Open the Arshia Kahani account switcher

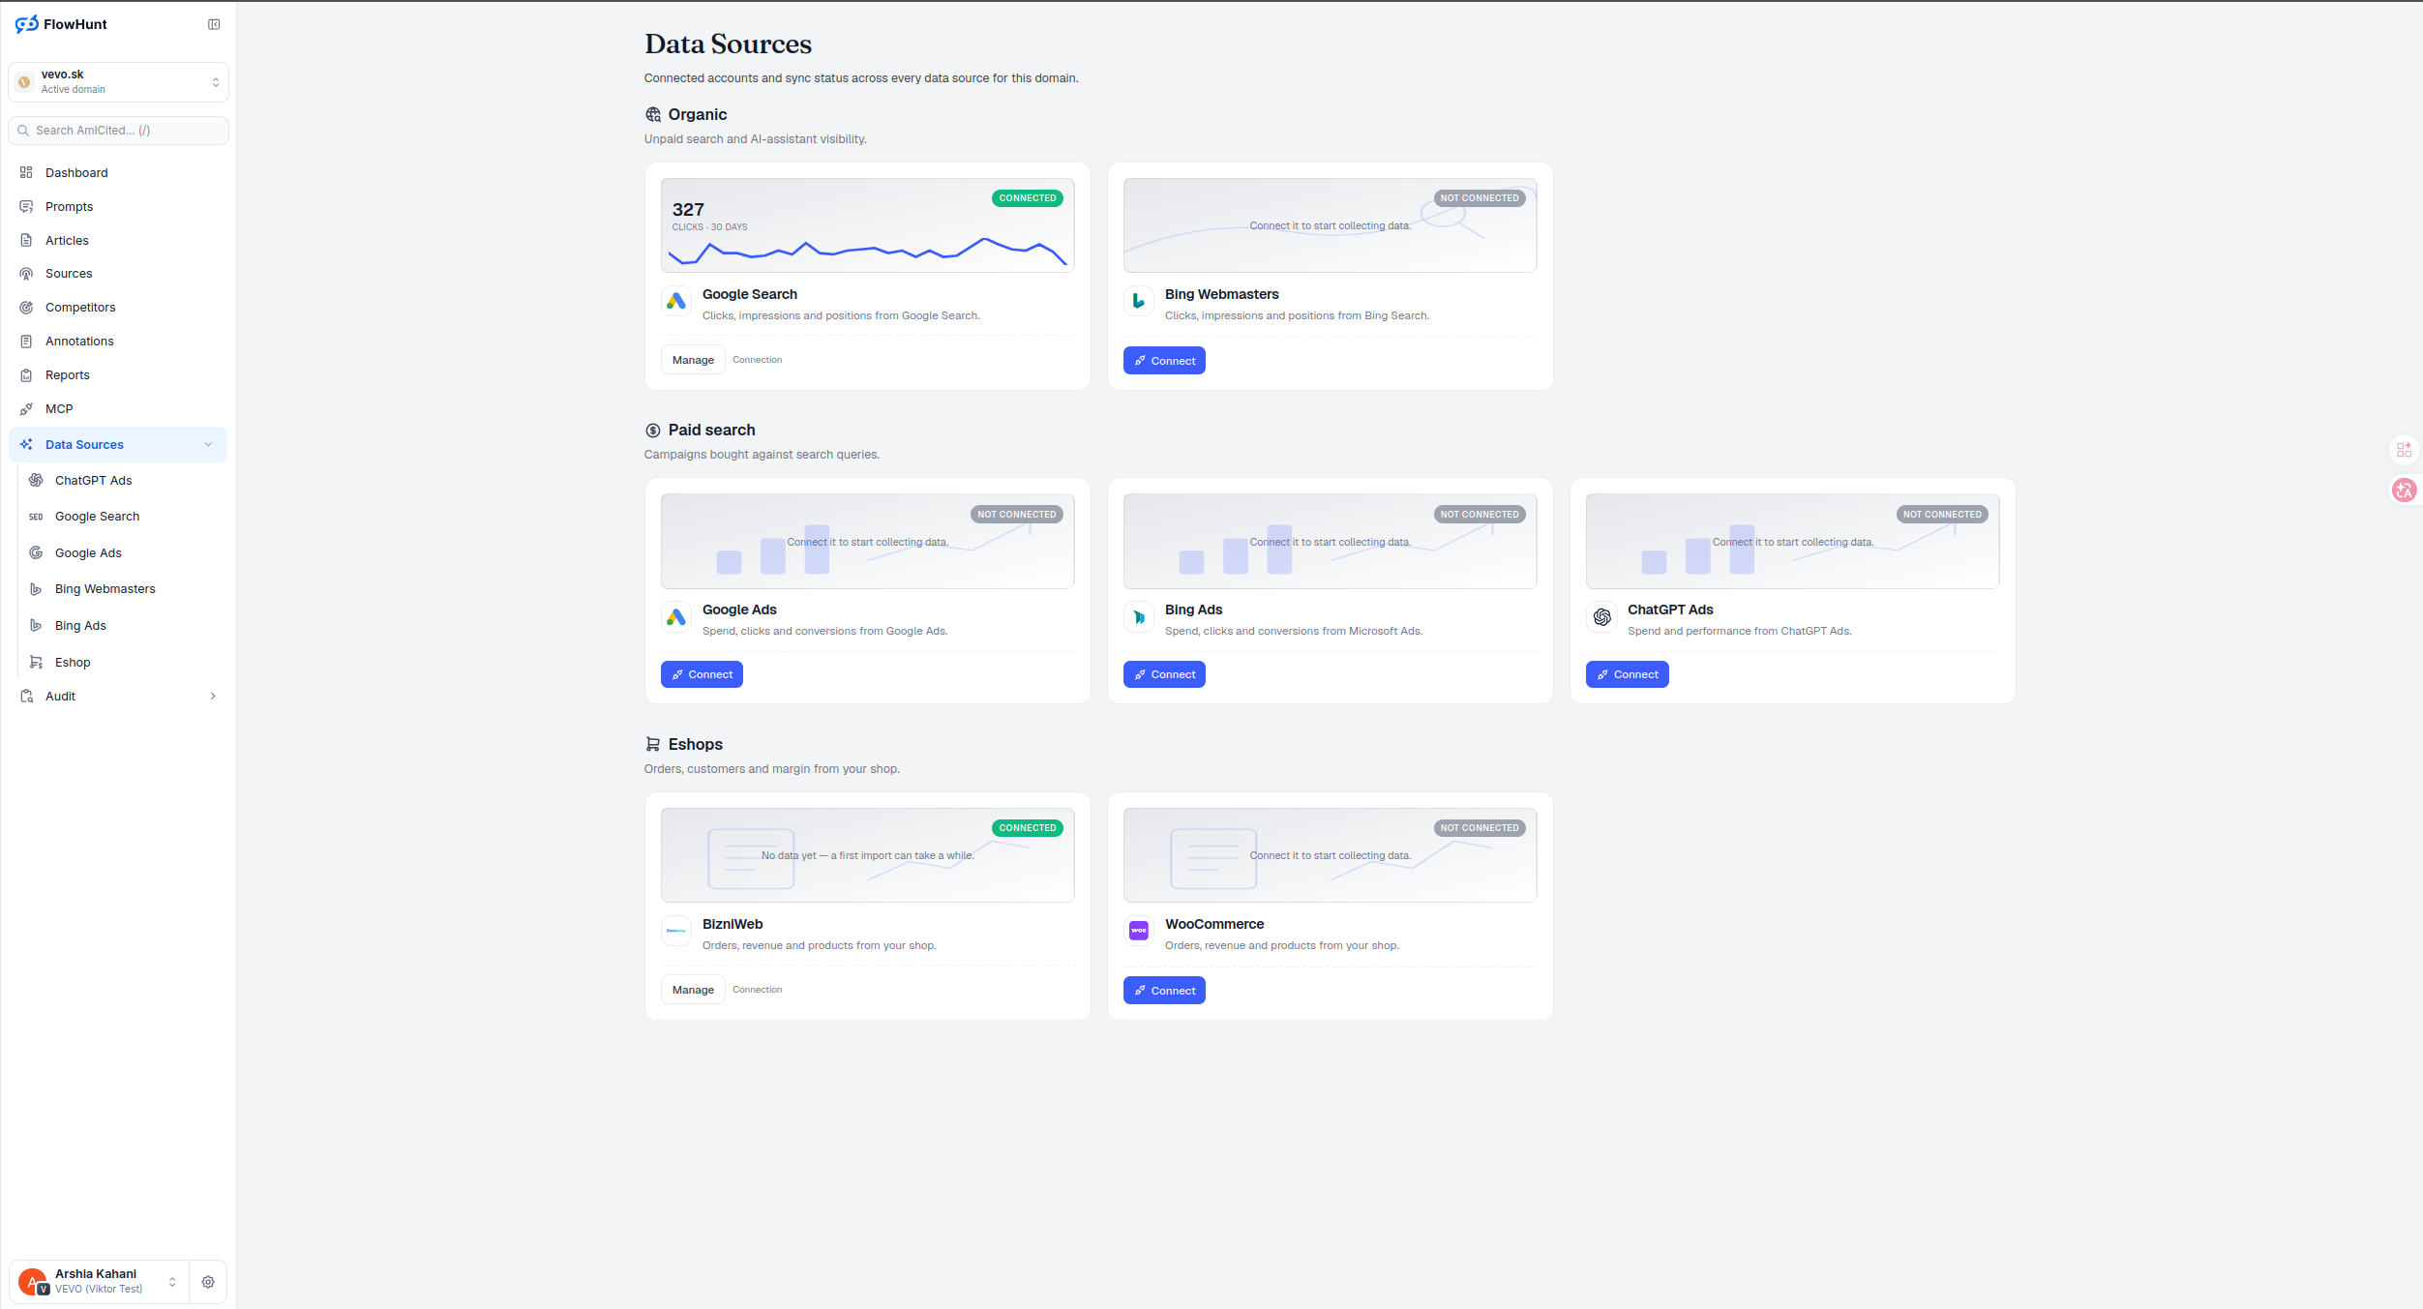point(99,1282)
